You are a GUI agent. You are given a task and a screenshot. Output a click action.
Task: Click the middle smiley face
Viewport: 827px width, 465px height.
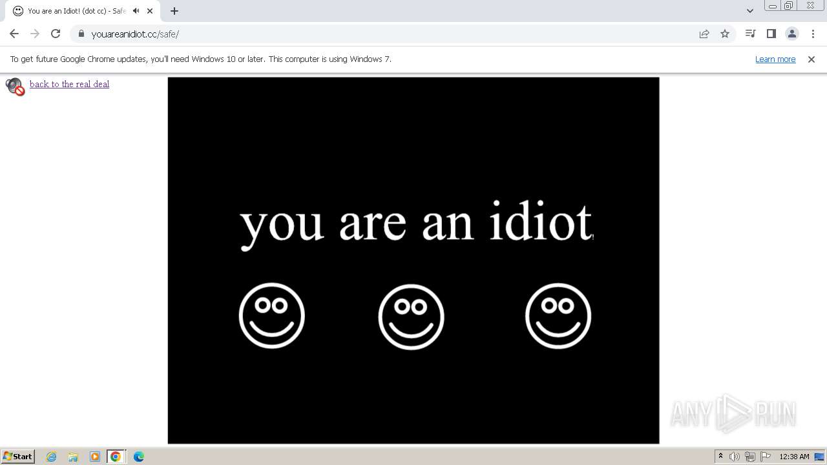(x=411, y=316)
